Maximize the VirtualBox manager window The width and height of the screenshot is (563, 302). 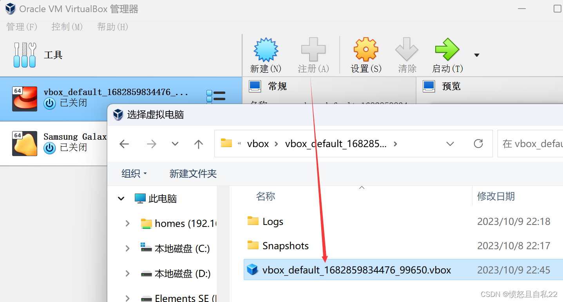pyautogui.click(x=558, y=8)
